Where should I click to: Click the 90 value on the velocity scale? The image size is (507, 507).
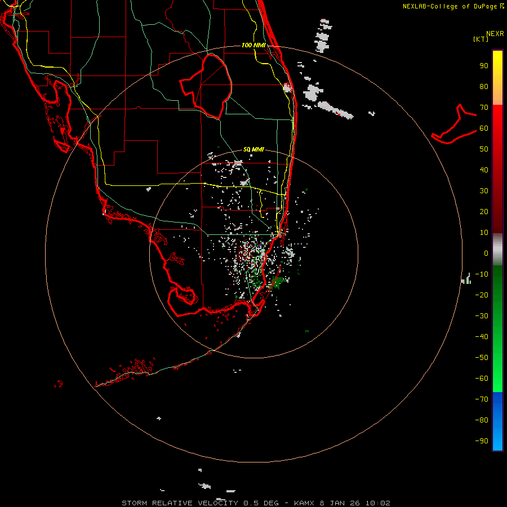tap(484, 66)
